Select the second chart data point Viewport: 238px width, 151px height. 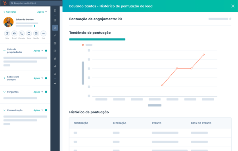click(x=177, y=68)
